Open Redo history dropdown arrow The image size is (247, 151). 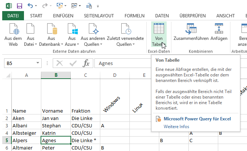click(x=51, y=6)
